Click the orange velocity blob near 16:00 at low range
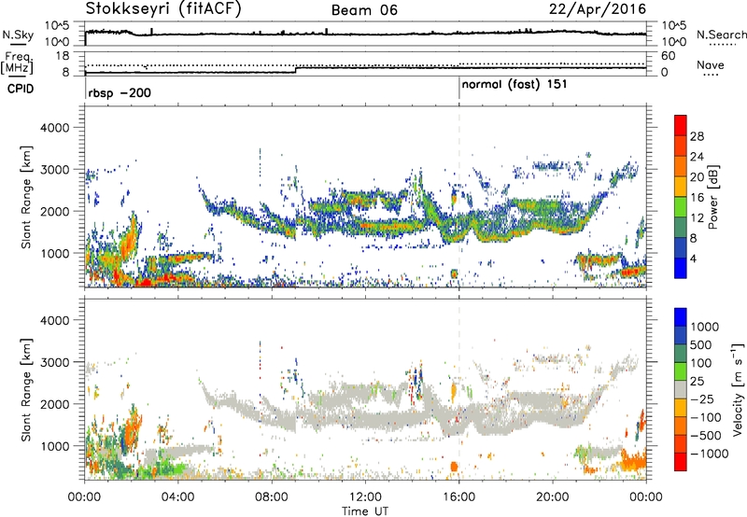The height and width of the screenshot is (517, 747). pyautogui.click(x=454, y=467)
